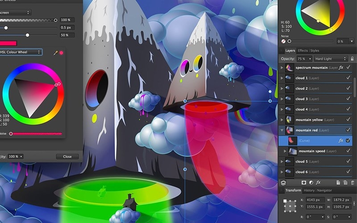357x223 pixels.
Task: Click the Adjustments half-circle icon
Action: click(x=311, y=182)
